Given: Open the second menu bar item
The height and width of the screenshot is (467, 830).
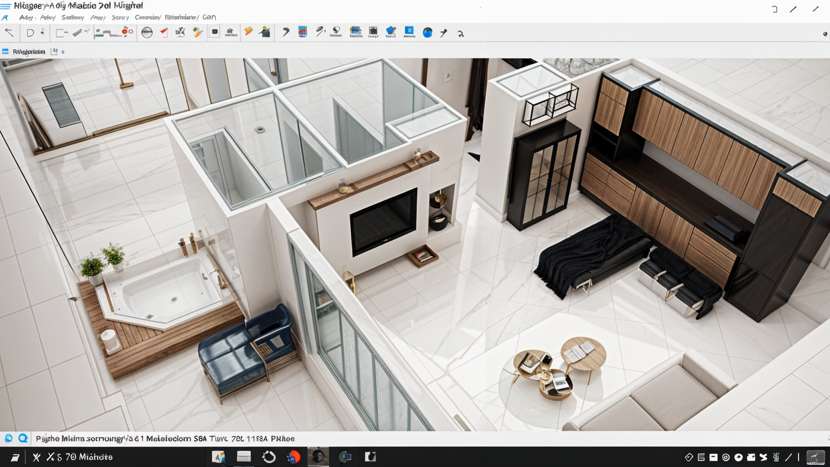Looking at the screenshot, I should tap(48, 17).
